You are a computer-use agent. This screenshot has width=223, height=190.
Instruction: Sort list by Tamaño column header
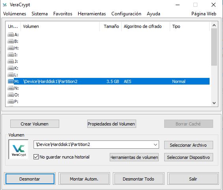[x=111, y=26]
